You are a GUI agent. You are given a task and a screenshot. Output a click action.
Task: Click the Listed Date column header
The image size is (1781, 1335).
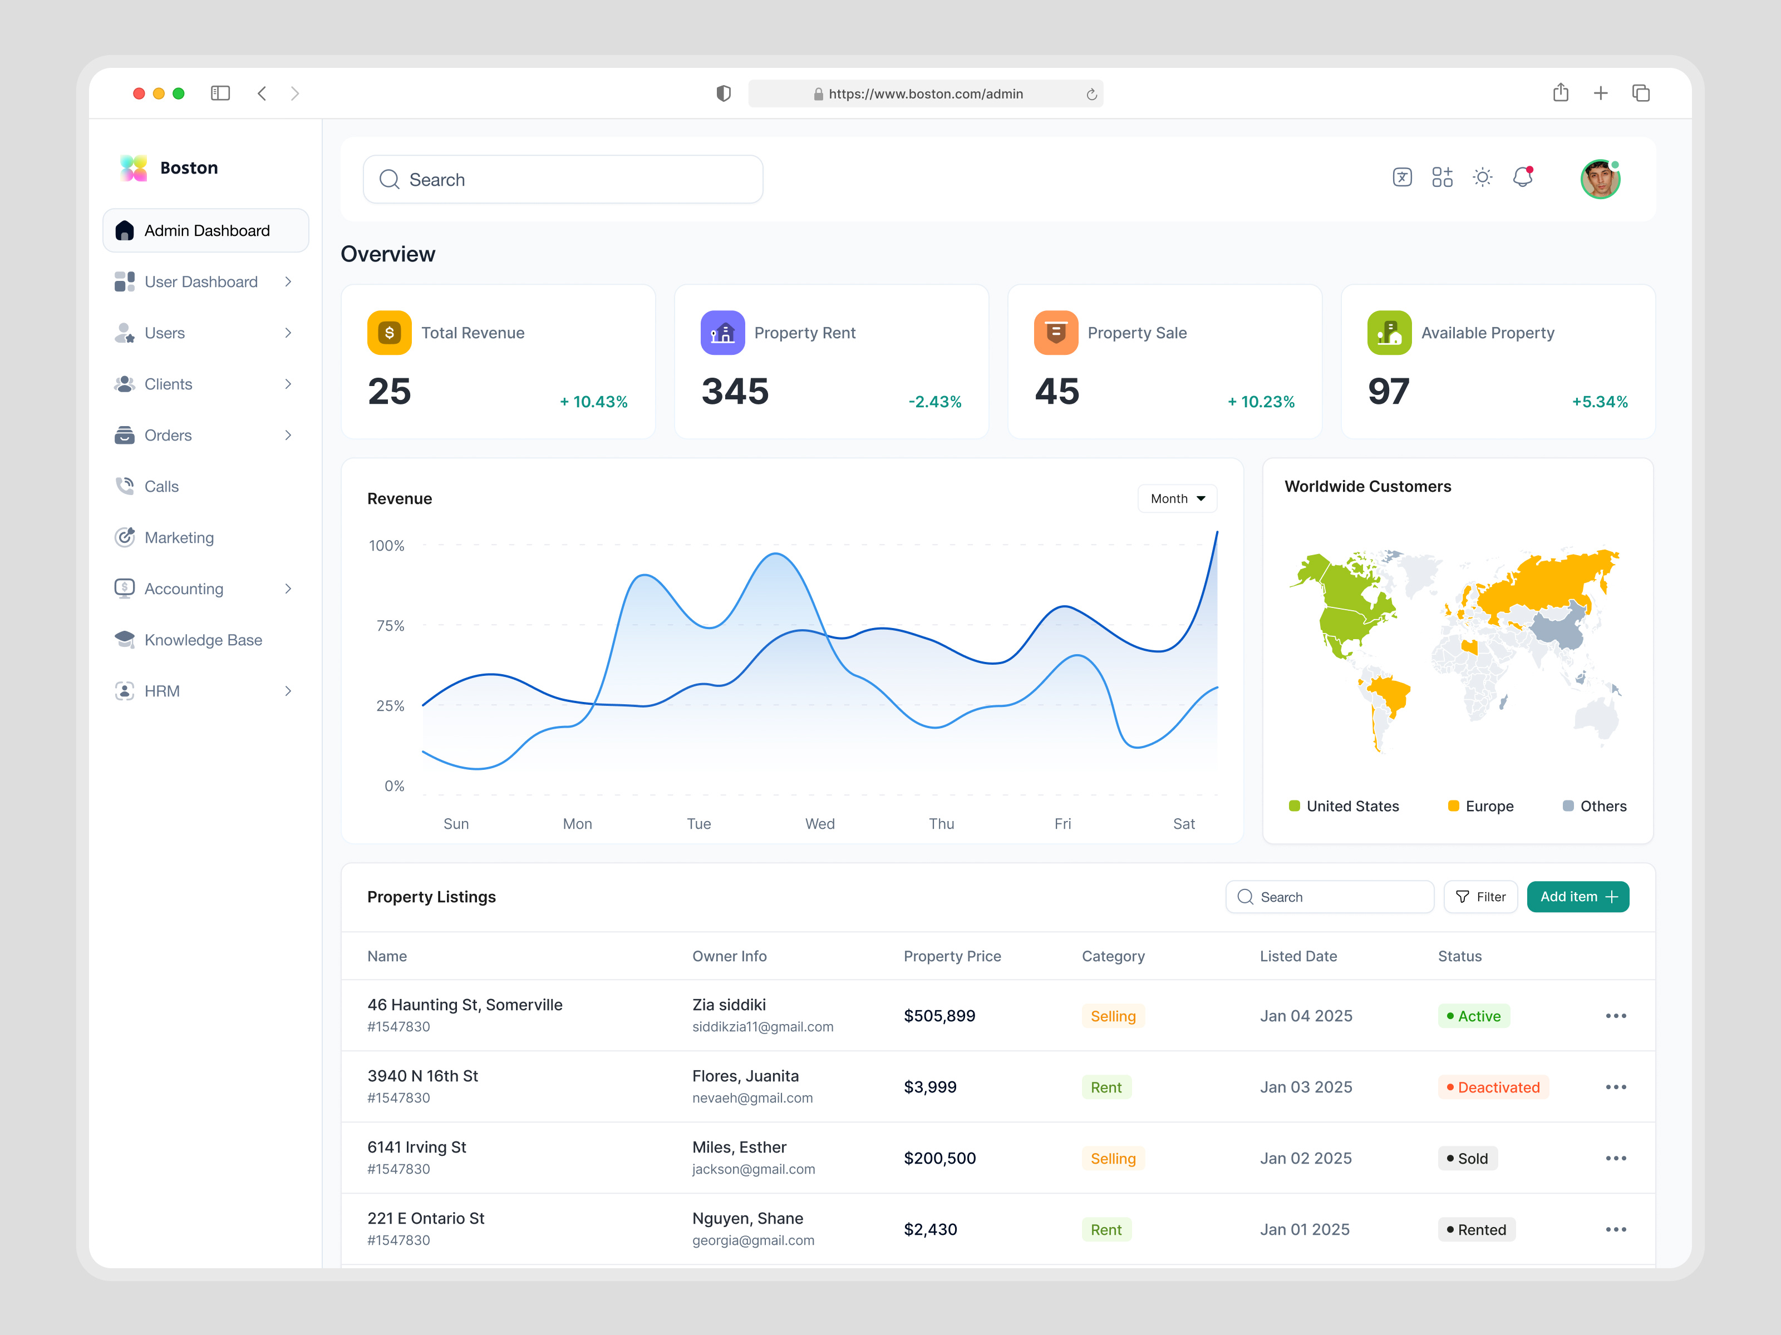tap(1298, 956)
